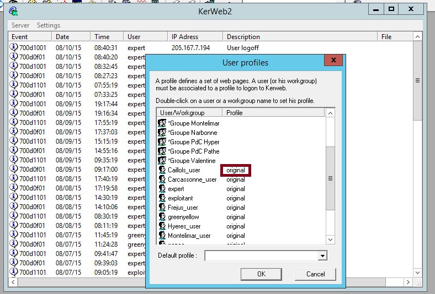Screen dimensions: 435x294
Task: Open the Settings menu
Action: click(49, 25)
